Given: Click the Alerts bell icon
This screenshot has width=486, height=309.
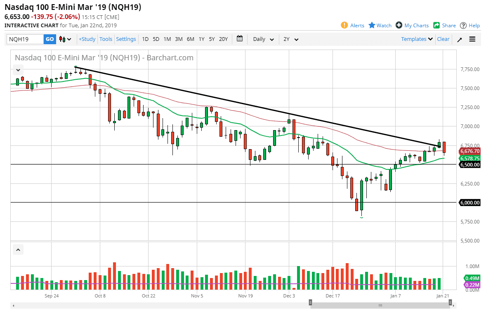Looking at the screenshot, I should point(344,25).
